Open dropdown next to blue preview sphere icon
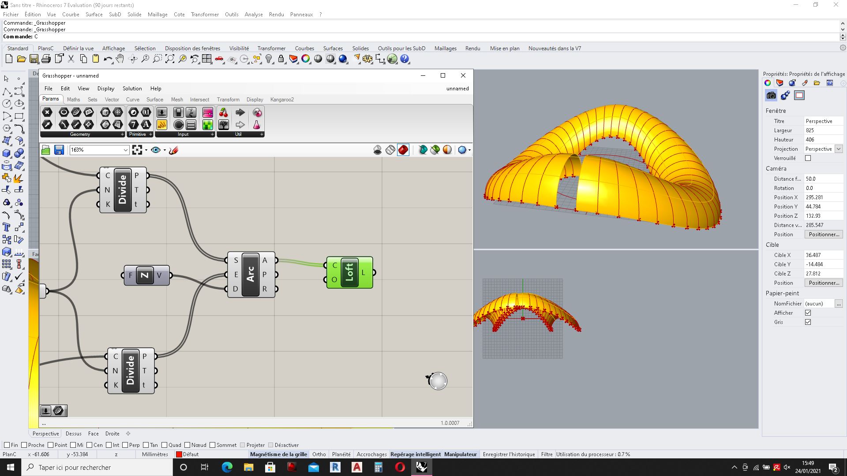847x476 pixels. tap(469, 150)
